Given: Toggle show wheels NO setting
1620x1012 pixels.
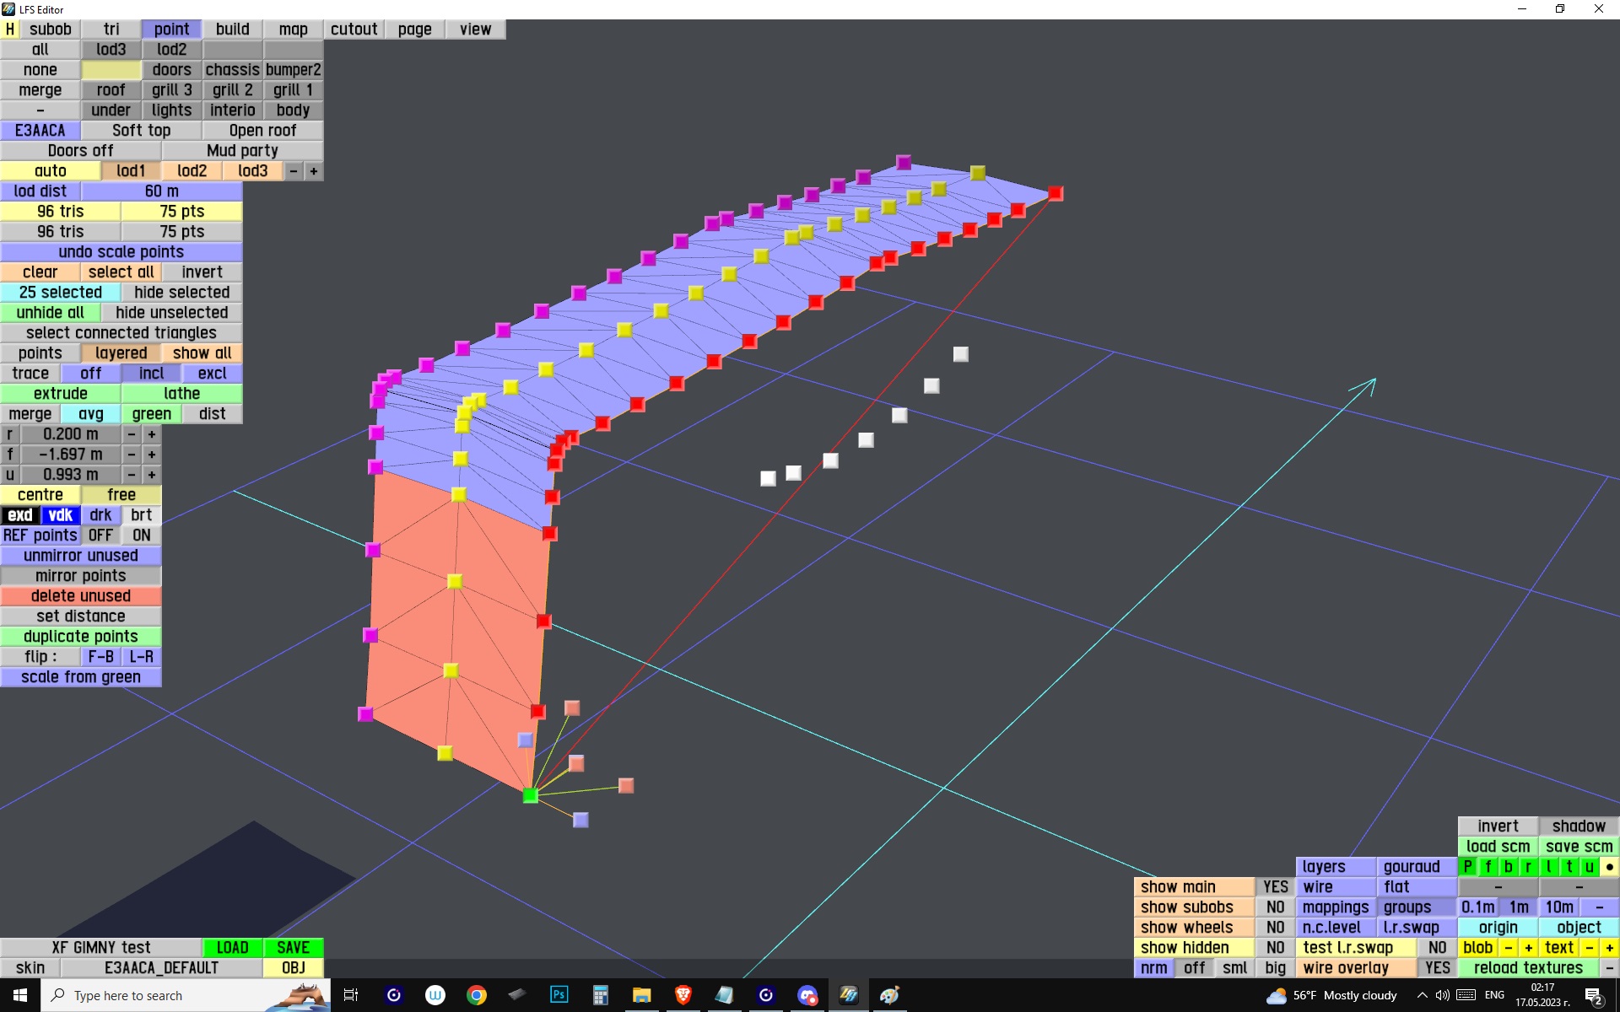Looking at the screenshot, I should point(1274,928).
